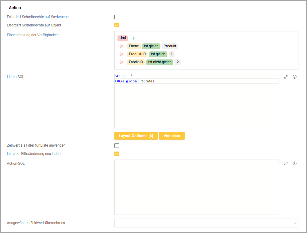Expand the Action-SQL editor to fullscreen
Screen dimensions: 307x233
coord(286,164)
